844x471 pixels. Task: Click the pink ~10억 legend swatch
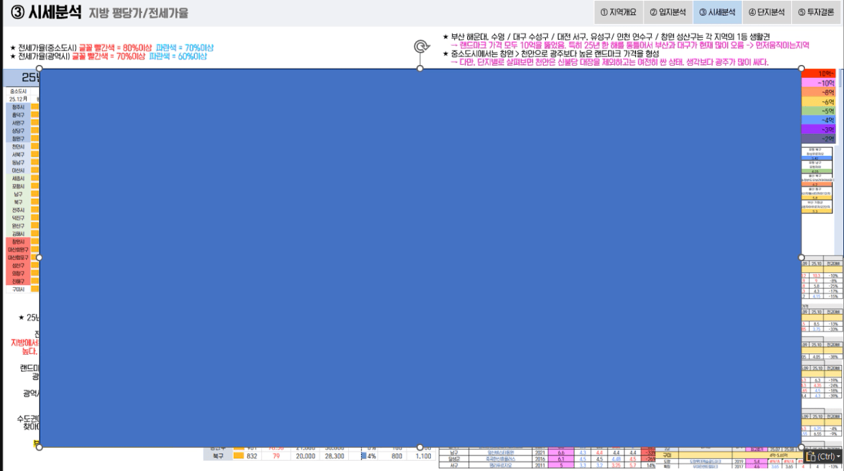pyautogui.click(x=818, y=83)
